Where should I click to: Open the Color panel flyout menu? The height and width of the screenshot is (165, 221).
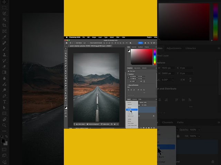pyautogui.click(x=156, y=47)
